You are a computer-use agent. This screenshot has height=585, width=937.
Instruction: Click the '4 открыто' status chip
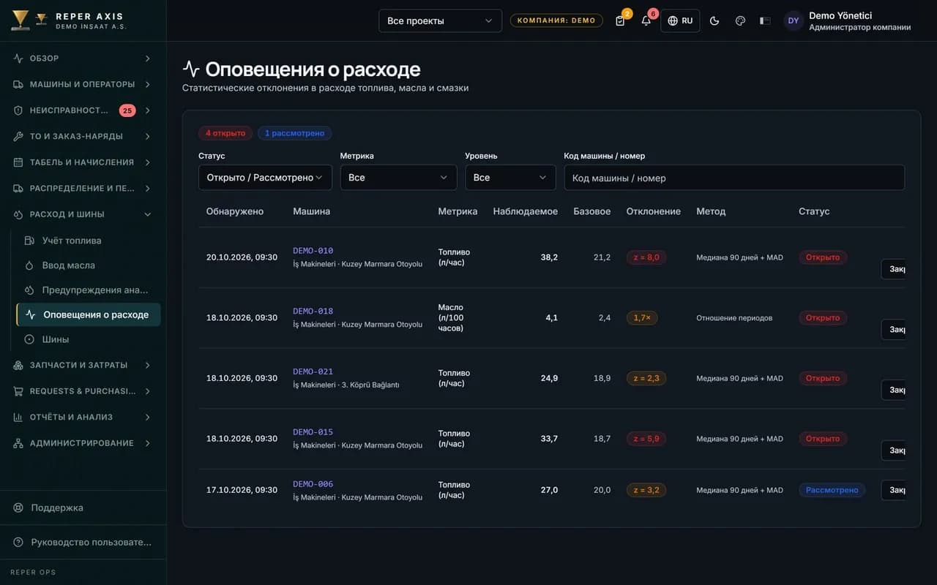[225, 133]
